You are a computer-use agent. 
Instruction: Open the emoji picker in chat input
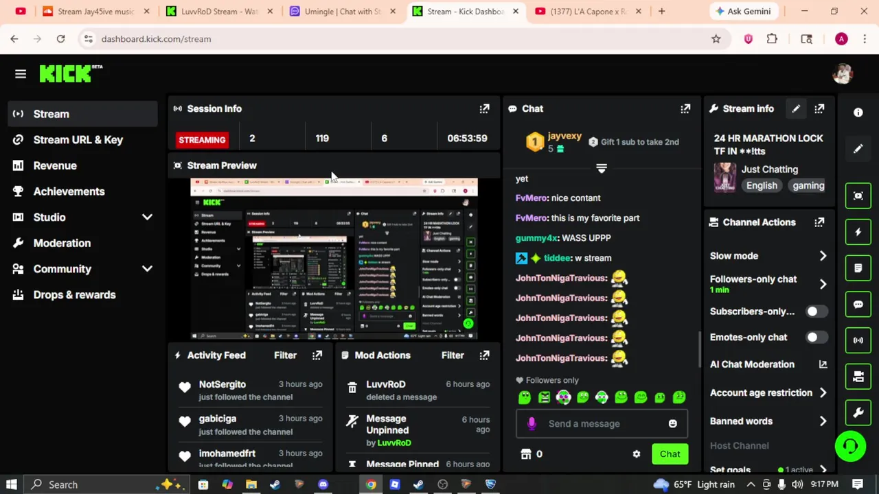[672, 424]
